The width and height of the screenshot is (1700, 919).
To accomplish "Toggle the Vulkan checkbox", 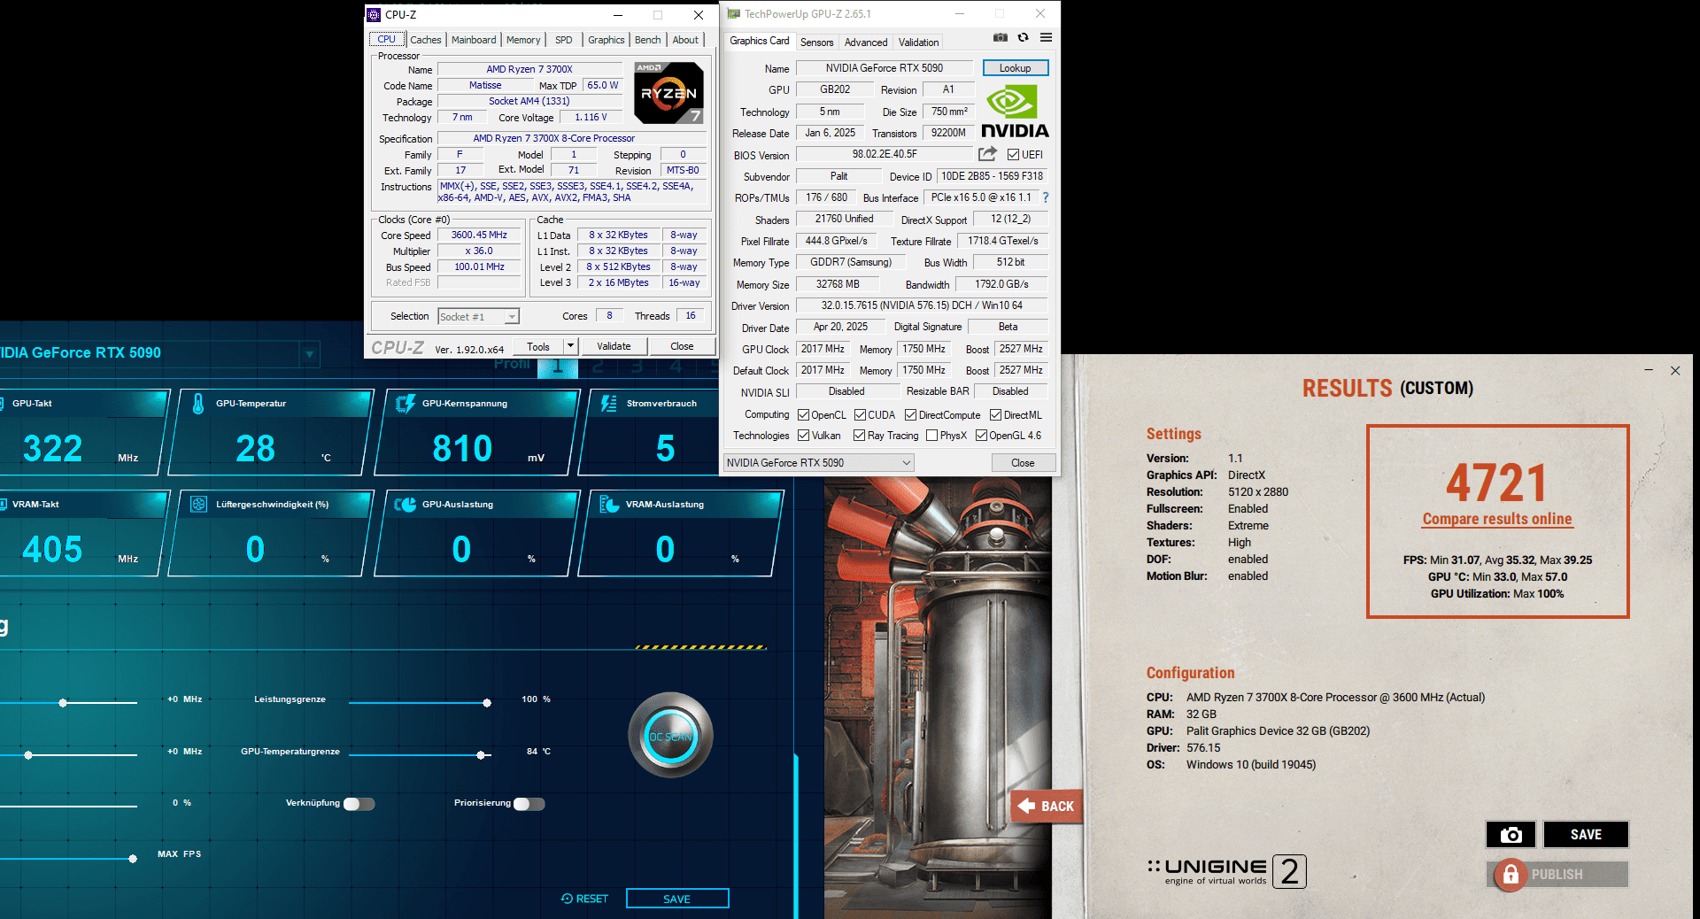I will pyautogui.click(x=803, y=436).
